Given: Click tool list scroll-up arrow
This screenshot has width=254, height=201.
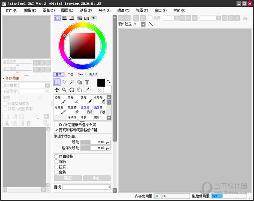Looking at the screenshot, I should click(109, 97).
